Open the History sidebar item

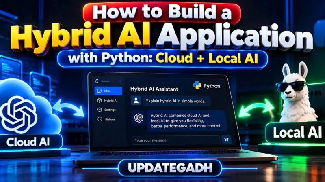pyautogui.click(x=106, y=119)
